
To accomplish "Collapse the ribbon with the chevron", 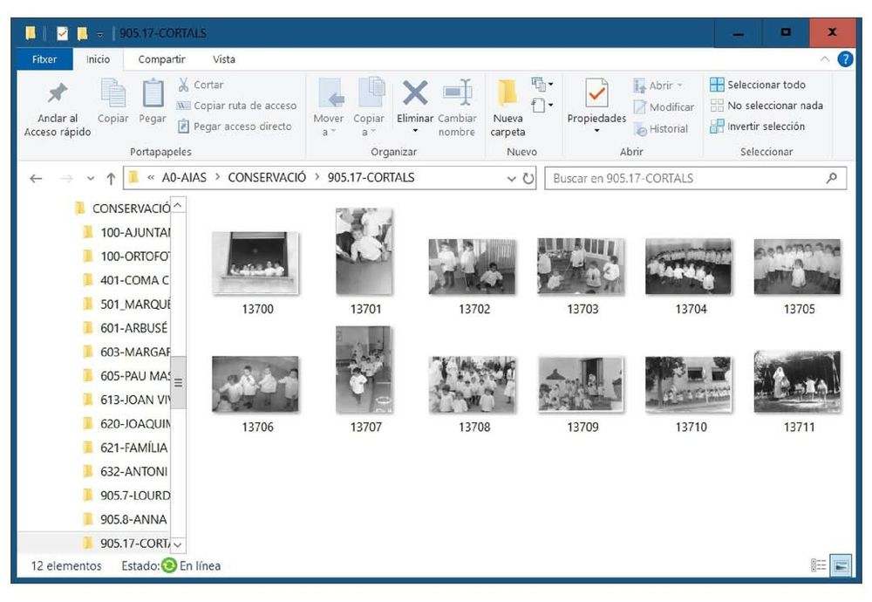I will coord(825,59).
